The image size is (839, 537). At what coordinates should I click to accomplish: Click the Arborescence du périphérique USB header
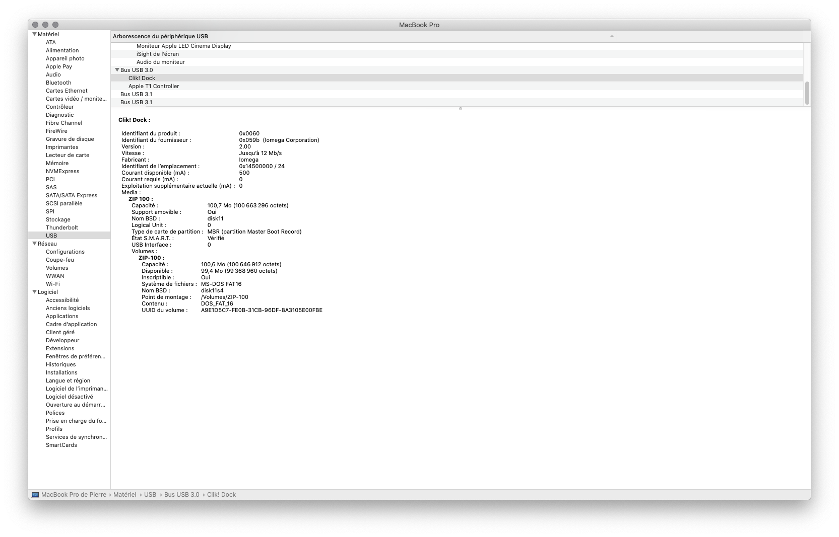[x=363, y=36]
